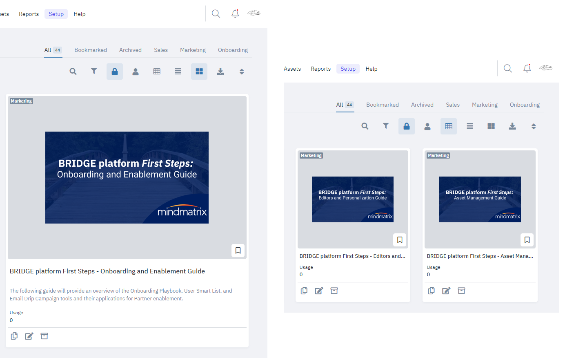This screenshot has height=358, width=574.
Task: Archive the Onboarding and Enablement Guide asset
Action: tap(44, 336)
